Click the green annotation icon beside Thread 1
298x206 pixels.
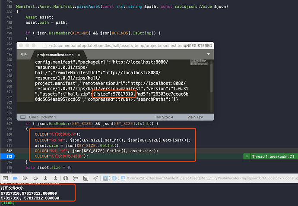tap(247, 156)
